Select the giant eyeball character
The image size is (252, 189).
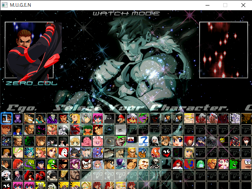click(x=109, y=141)
